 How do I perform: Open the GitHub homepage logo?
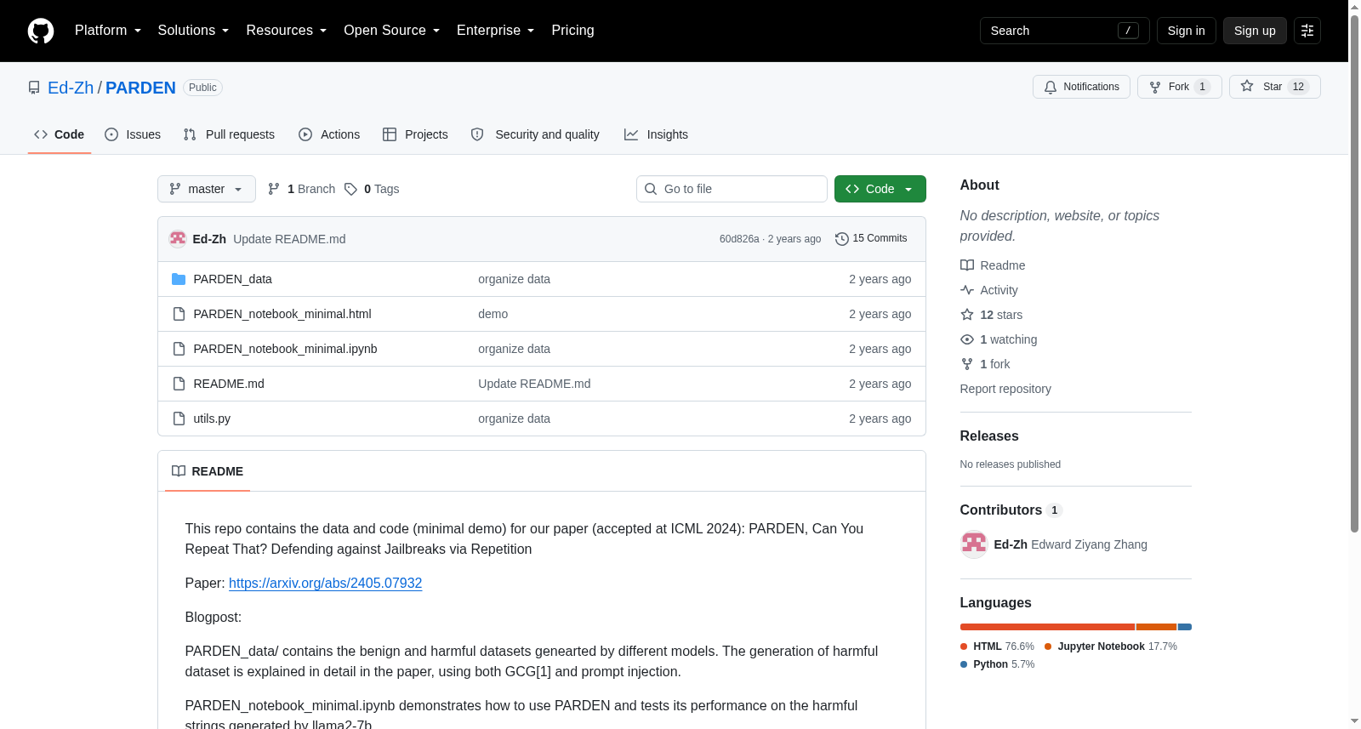[41, 31]
